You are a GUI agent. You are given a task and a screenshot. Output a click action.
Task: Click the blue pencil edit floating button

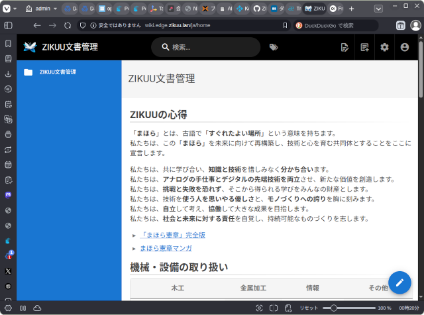point(399,283)
